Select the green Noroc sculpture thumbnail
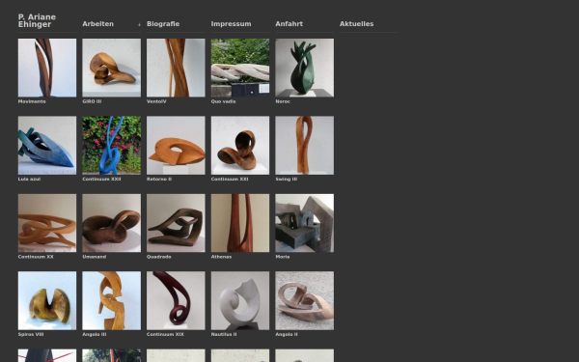Viewport: 579px width, 362px height. [304, 68]
